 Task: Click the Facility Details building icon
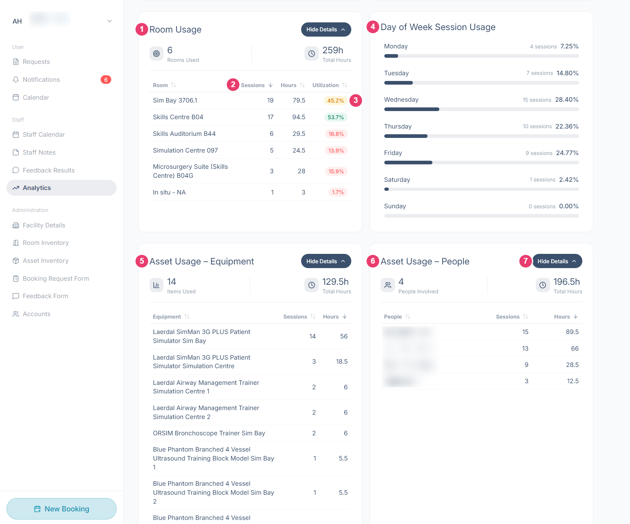click(16, 225)
